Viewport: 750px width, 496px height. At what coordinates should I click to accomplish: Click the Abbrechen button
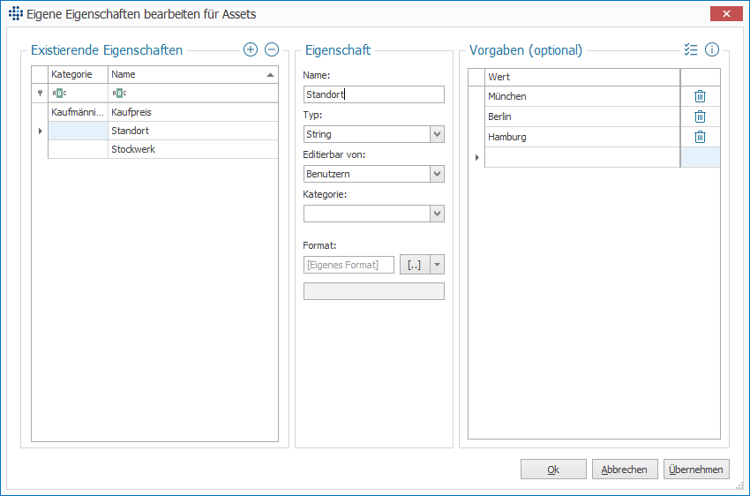tap(625, 470)
